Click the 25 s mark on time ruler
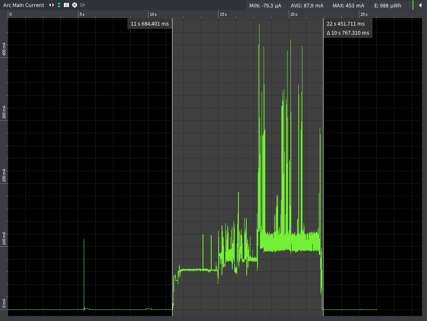The image size is (427, 321). point(364,14)
